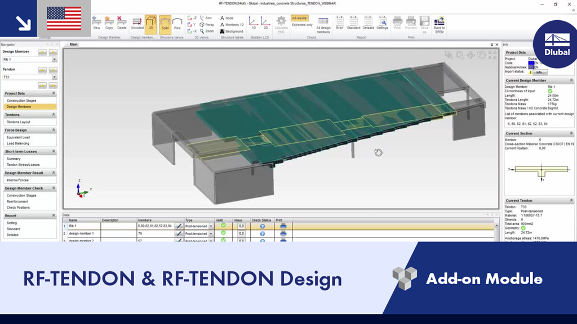
Task: Collapse the Project Data section
Action: [54, 93]
